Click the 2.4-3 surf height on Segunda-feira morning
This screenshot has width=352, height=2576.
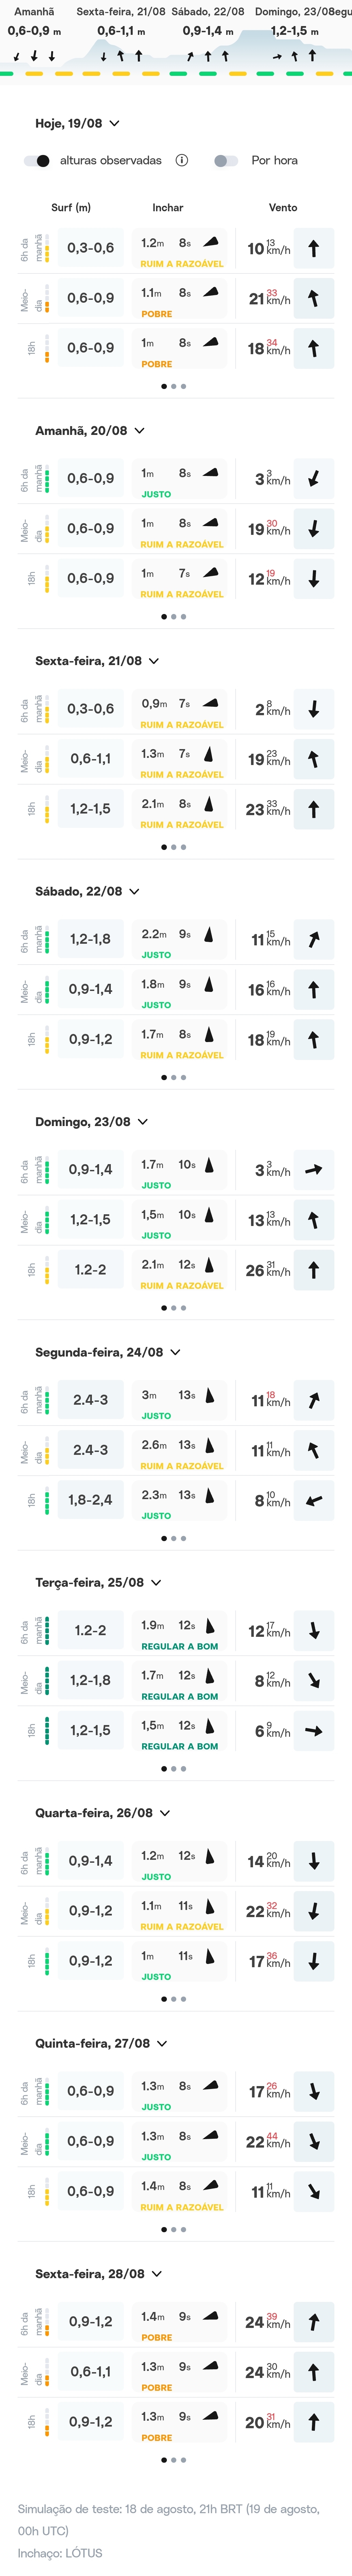90,1400
